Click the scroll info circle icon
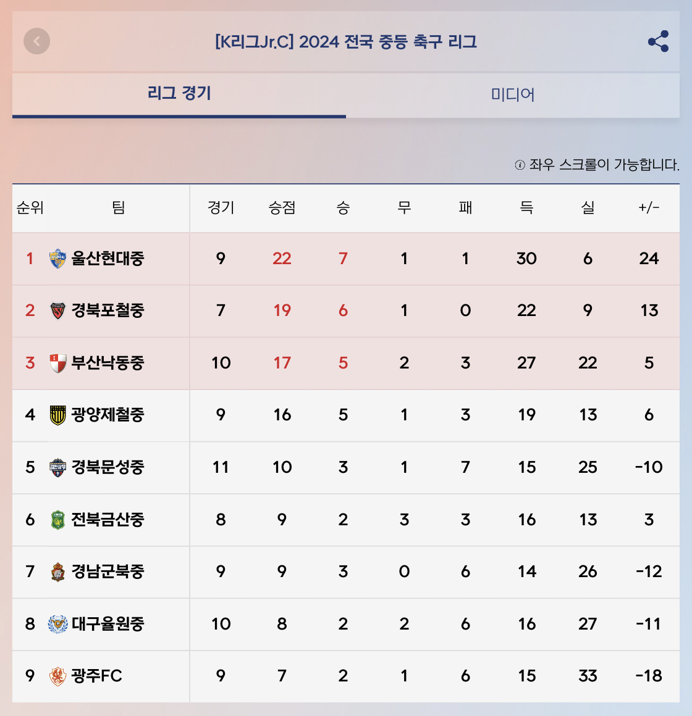 click(520, 165)
